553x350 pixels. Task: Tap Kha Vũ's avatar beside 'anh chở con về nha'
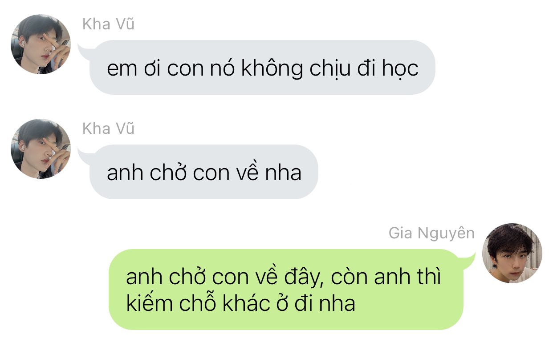point(41,149)
